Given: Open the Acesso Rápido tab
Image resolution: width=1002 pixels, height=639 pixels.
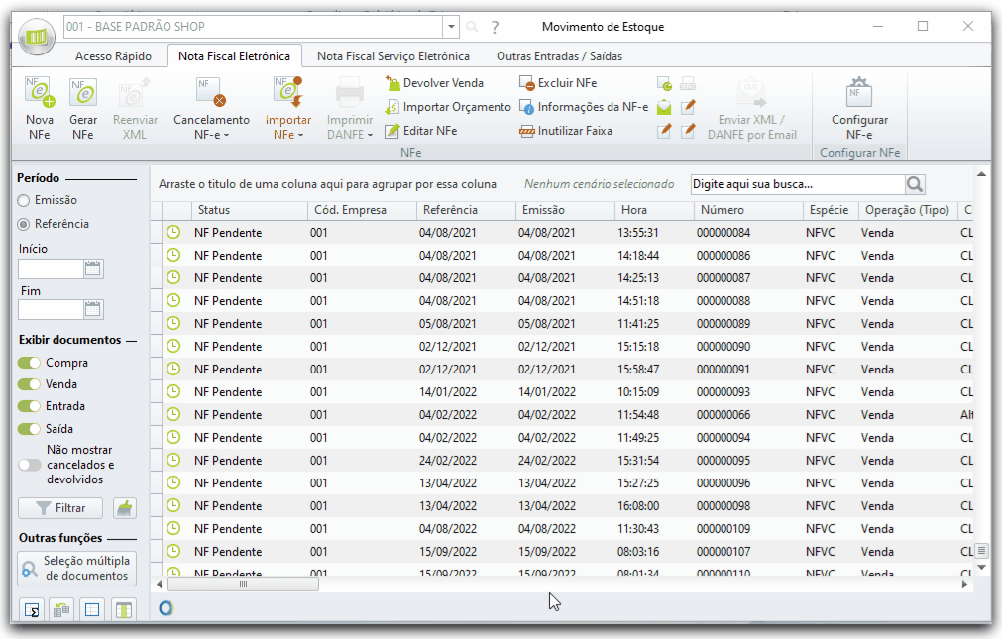Looking at the screenshot, I should point(113,56).
